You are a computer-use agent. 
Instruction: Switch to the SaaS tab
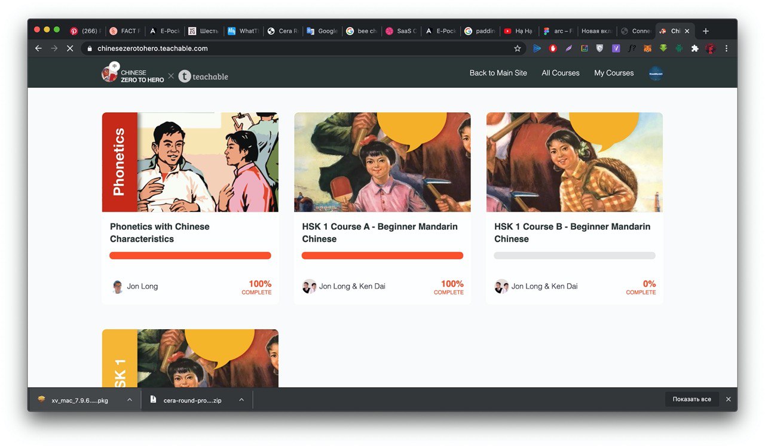[400, 31]
